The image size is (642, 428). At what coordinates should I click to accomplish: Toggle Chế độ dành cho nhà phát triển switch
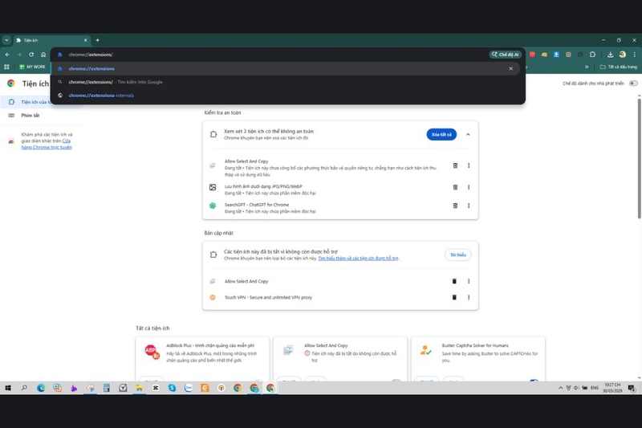(x=633, y=84)
